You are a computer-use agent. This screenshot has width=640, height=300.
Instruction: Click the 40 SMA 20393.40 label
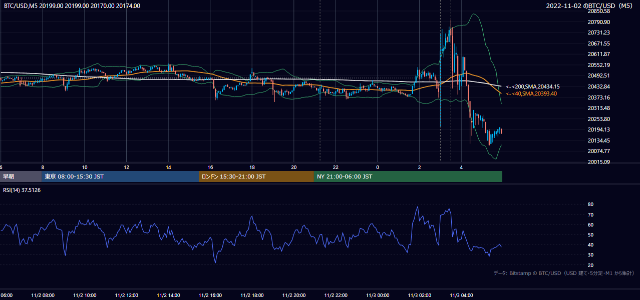click(x=531, y=93)
